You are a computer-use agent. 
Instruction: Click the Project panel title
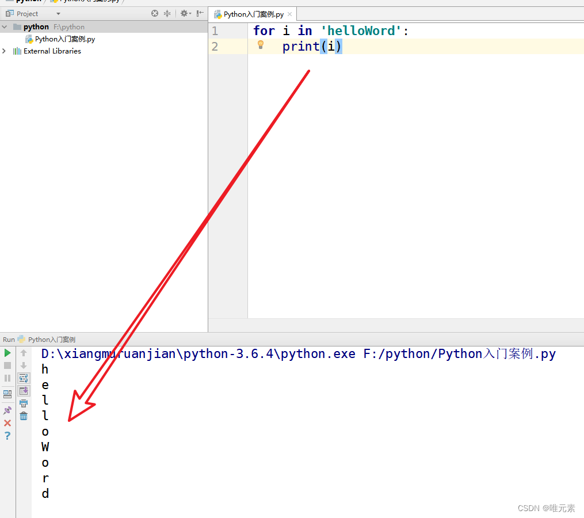[27, 14]
